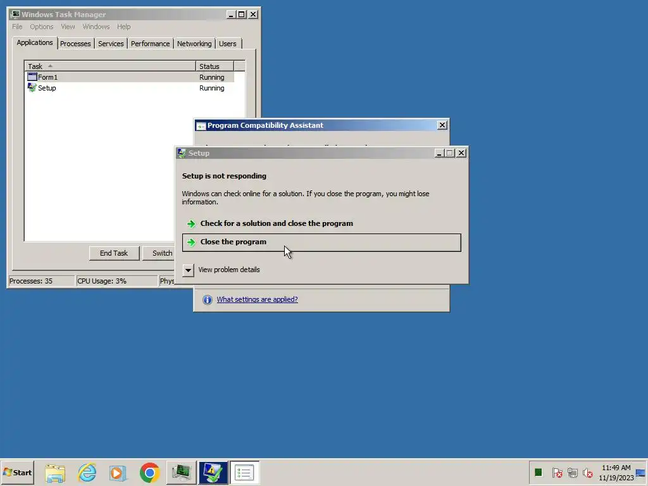Switch to Task Manager taskbar button
This screenshot has height=486, width=648.
(x=182, y=472)
